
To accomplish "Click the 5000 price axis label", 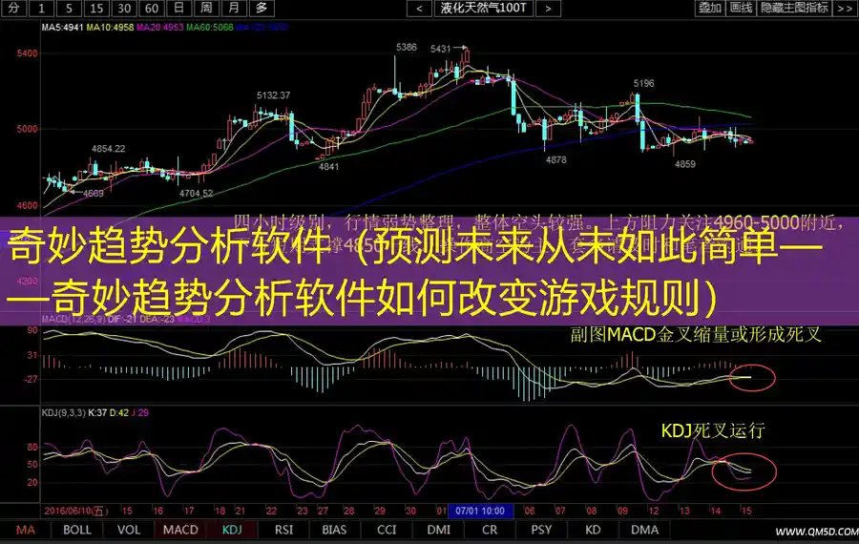I will point(28,129).
